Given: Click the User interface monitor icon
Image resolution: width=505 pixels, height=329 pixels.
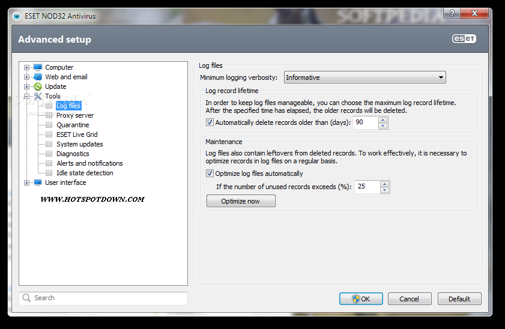Looking at the screenshot, I should click(x=38, y=183).
